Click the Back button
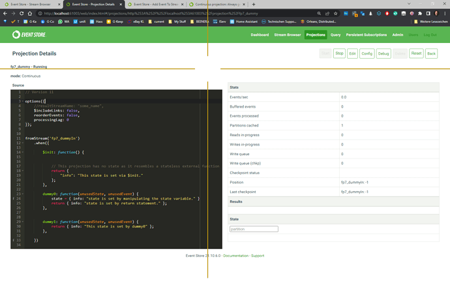 431,53
